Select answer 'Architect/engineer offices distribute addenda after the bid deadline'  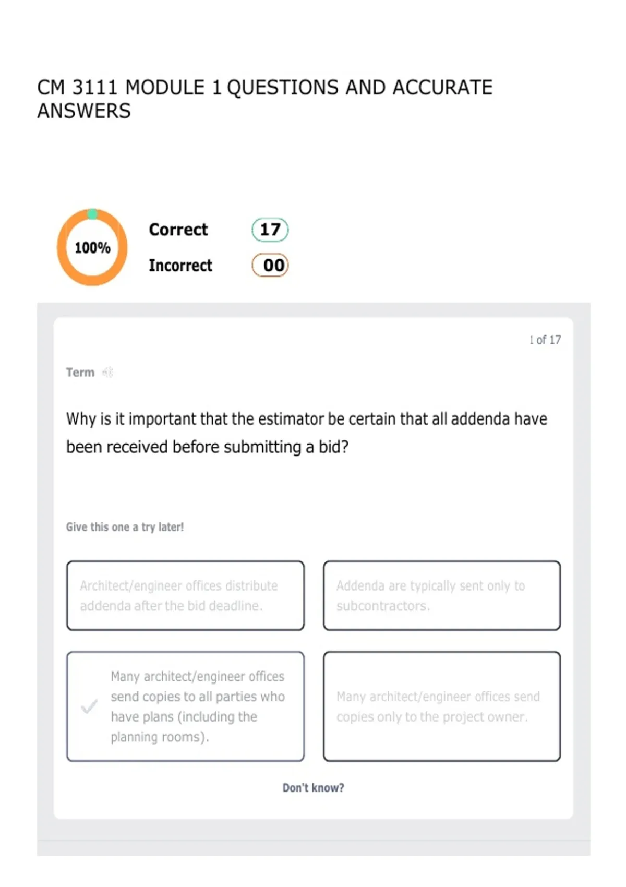click(185, 596)
